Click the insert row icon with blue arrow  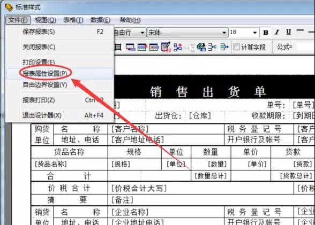coord(131,47)
